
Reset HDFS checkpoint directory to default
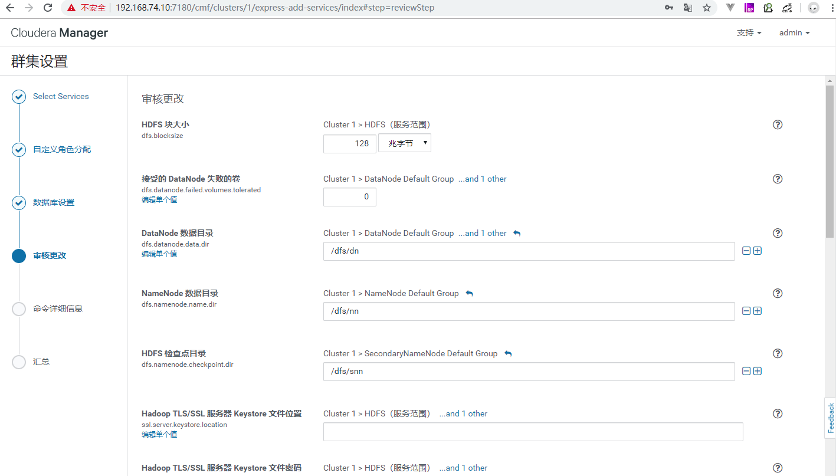coord(508,353)
